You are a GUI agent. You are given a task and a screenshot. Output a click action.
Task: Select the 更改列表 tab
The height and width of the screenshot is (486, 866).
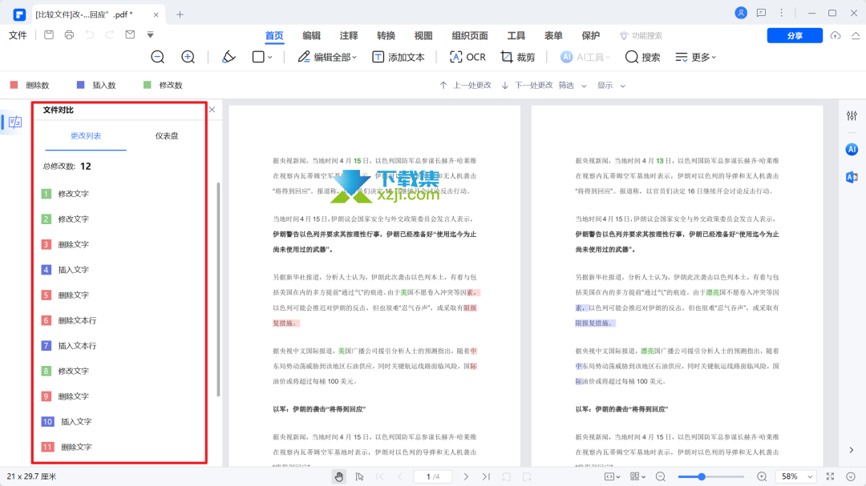coord(86,135)
